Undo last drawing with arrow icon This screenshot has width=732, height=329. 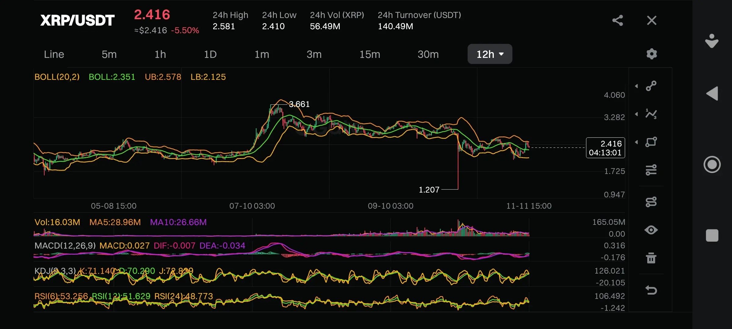coord(651,290)
